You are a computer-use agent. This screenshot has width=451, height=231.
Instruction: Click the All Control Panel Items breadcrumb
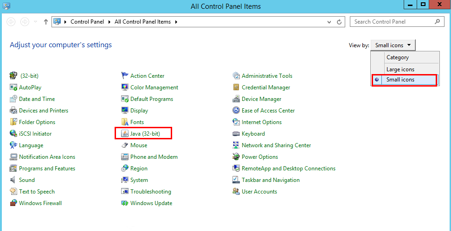tap(142, 22)
